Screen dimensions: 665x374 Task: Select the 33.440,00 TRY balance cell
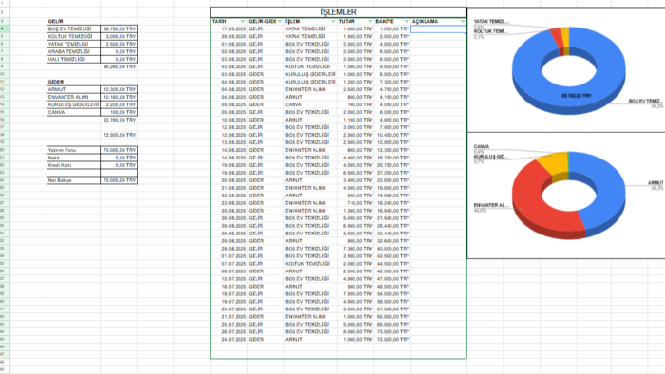click(392, 234)
